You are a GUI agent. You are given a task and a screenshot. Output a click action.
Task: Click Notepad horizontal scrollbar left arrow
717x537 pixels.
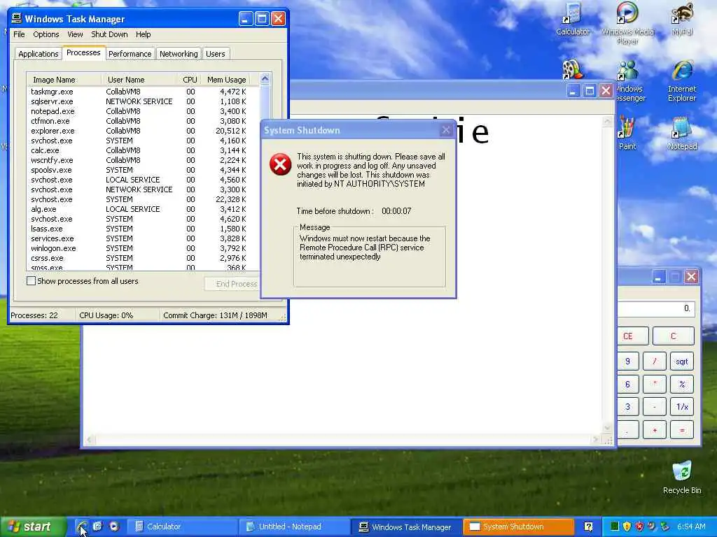click(89, 440)
